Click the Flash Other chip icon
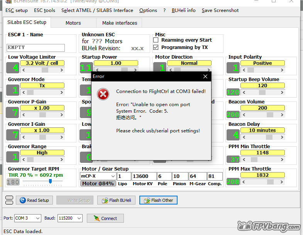Viewport: 303px width, 235px height. point(147,200)
